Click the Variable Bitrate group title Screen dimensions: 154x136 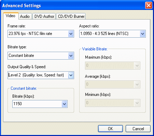(95, 49)
